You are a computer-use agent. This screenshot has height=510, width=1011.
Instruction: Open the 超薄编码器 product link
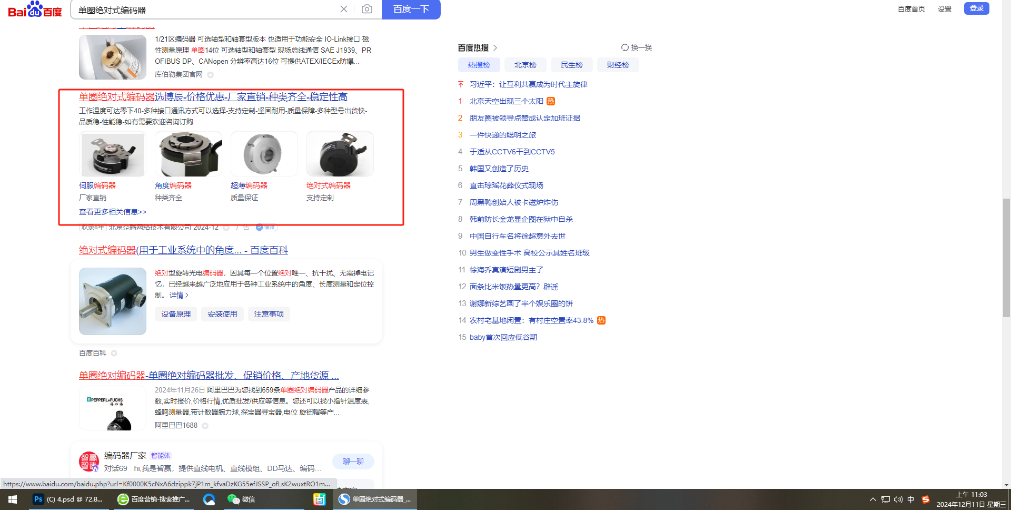(x=249, y=185)
